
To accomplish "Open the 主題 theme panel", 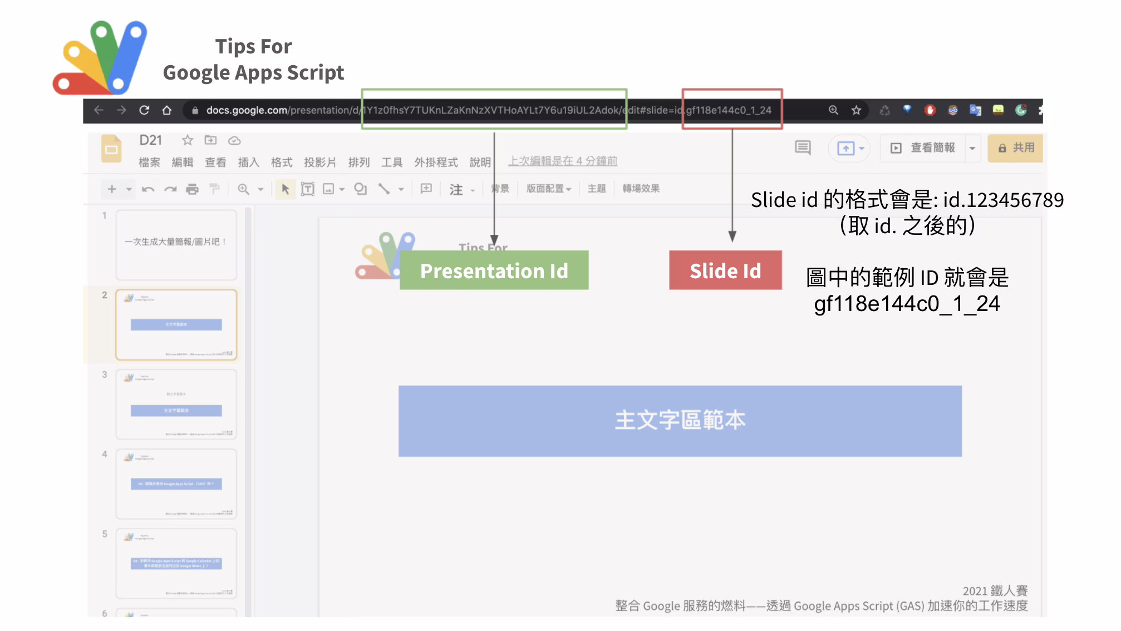I will tap(597, 189).
